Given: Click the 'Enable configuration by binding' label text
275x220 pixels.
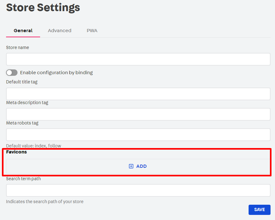Looking at the screenshot, I should [x=56, y=73].
